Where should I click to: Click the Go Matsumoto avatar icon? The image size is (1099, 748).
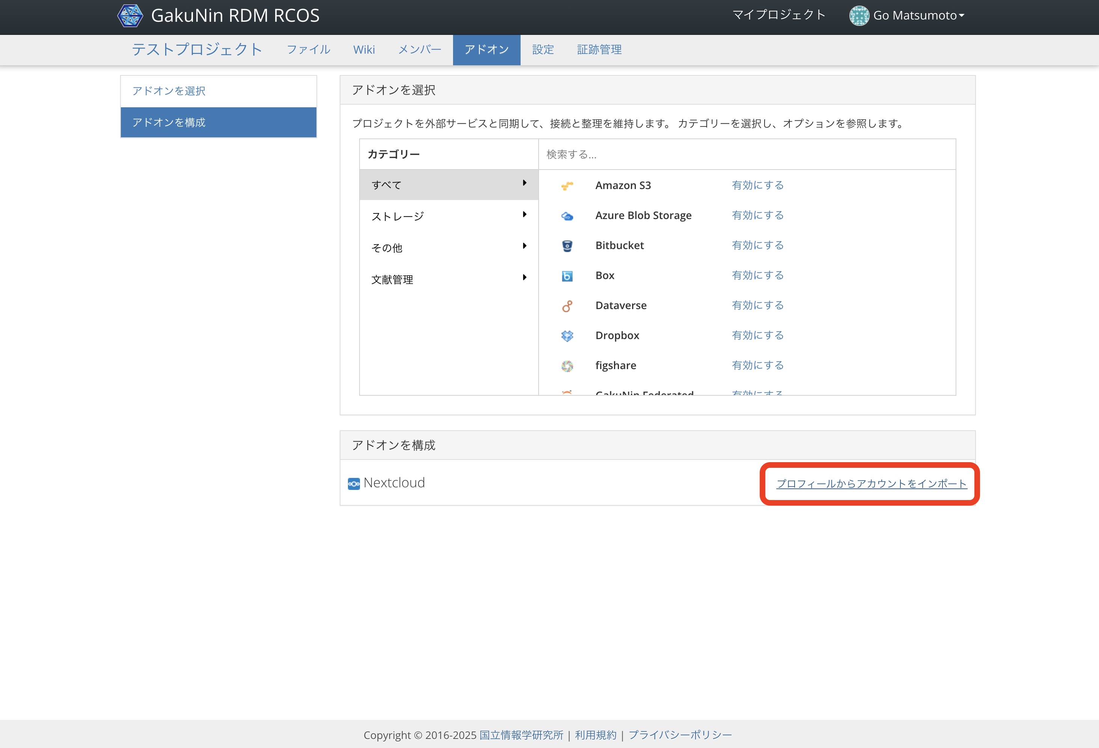coord(859,16)
